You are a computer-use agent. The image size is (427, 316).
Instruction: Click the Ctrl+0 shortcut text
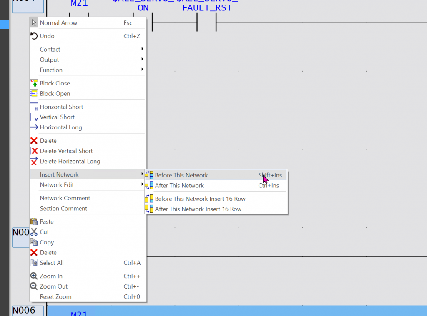132,297
